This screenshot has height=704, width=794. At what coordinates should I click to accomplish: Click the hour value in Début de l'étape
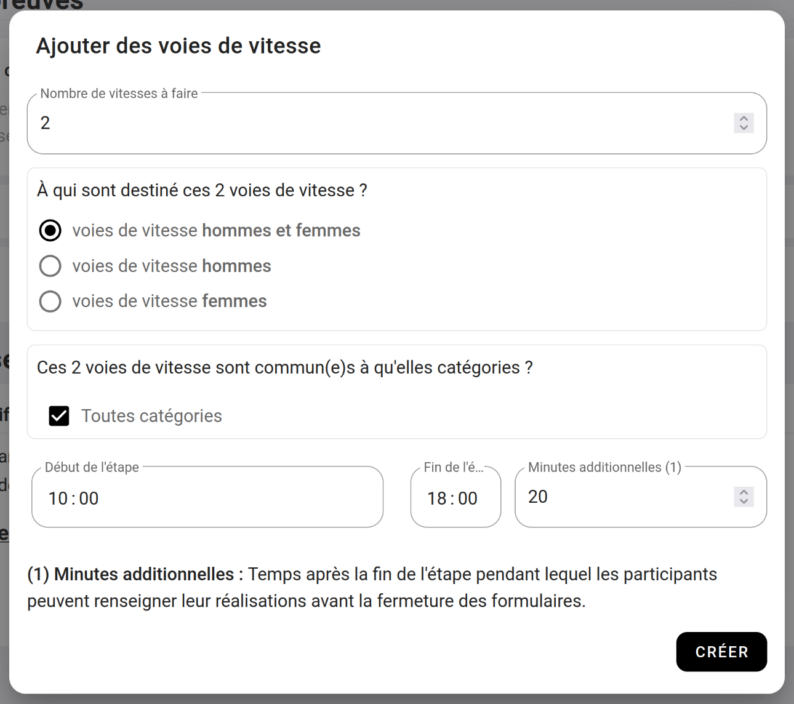tap(58, 498)
